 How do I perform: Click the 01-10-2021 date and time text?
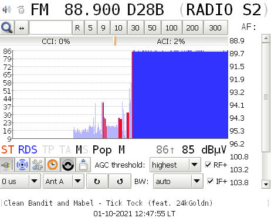tap(134, 213)
